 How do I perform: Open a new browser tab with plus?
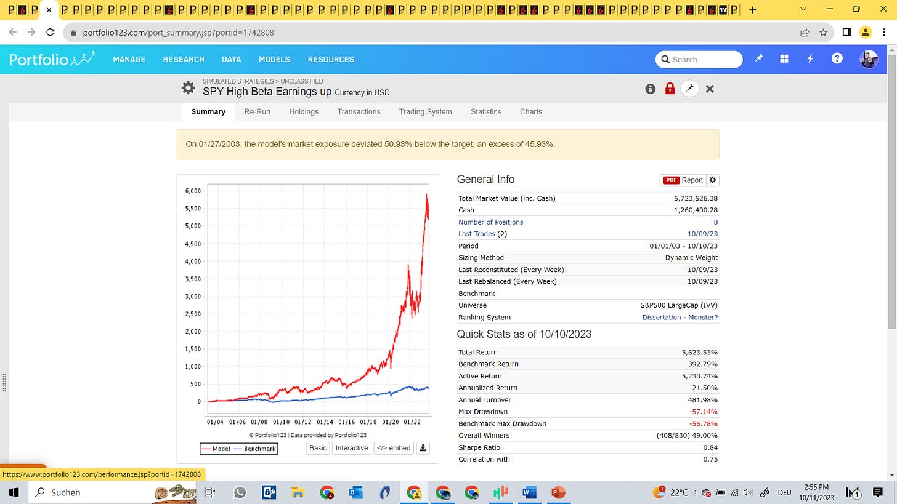[752, 10]
